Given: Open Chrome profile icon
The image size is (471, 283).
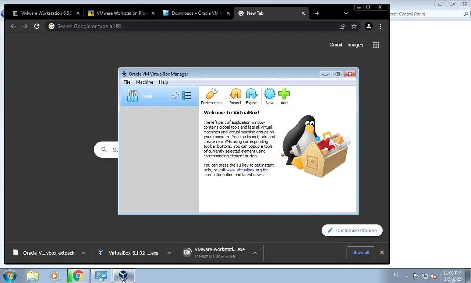Looking at the screenshot, I should click(368, 26).
